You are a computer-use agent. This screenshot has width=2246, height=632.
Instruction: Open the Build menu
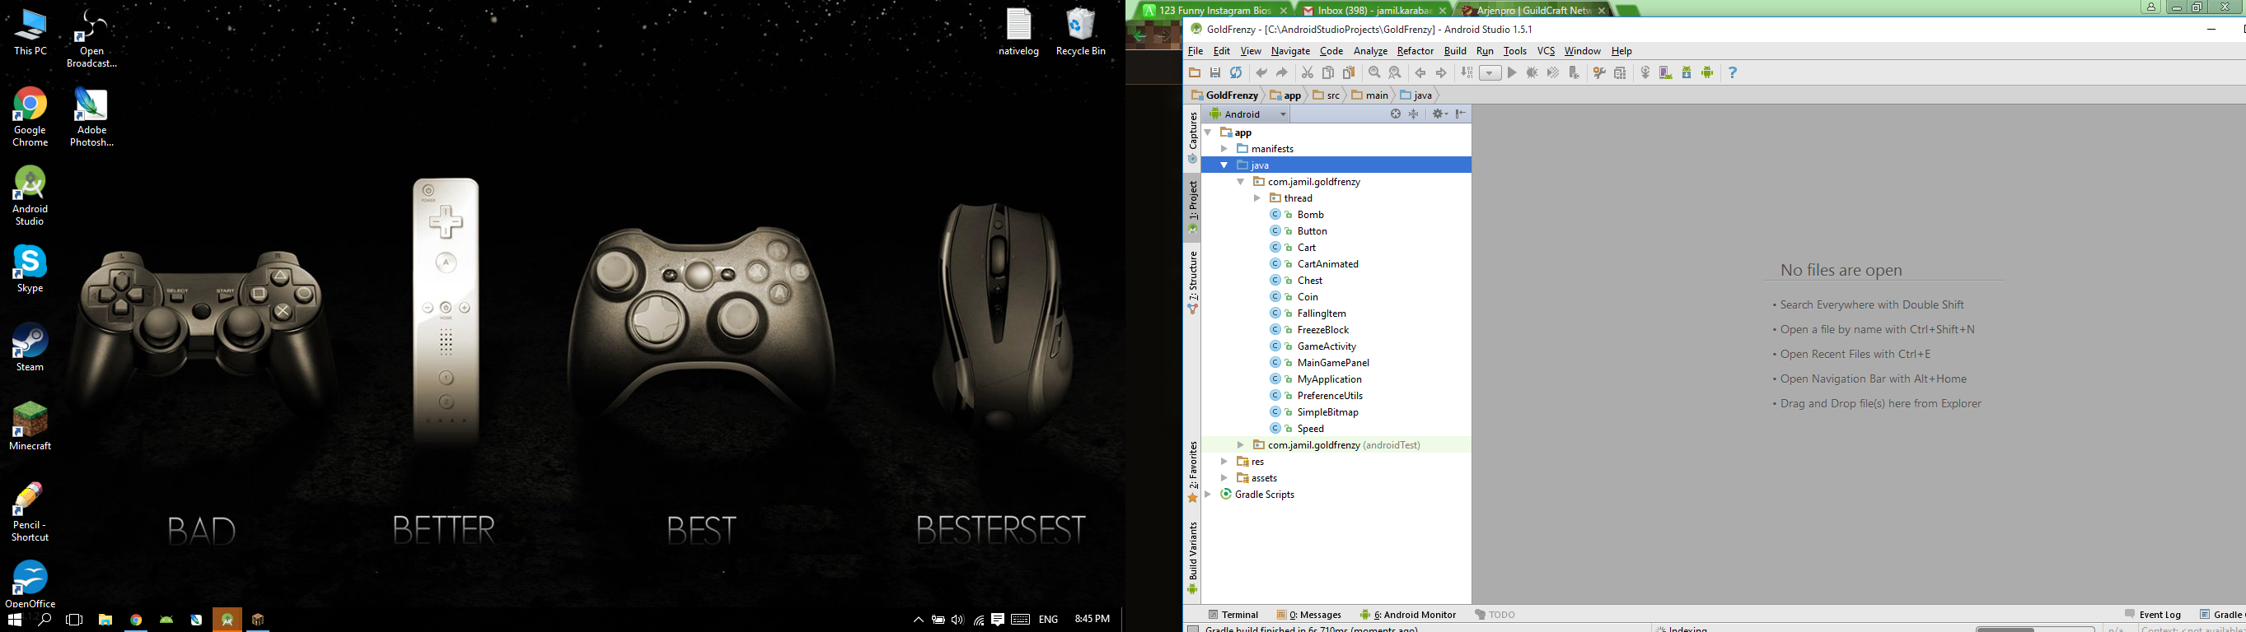(x=1455, y=51)
